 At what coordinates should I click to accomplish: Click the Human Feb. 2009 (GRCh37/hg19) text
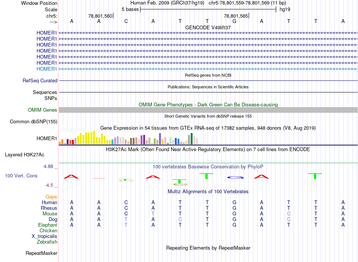click(167, 3)
